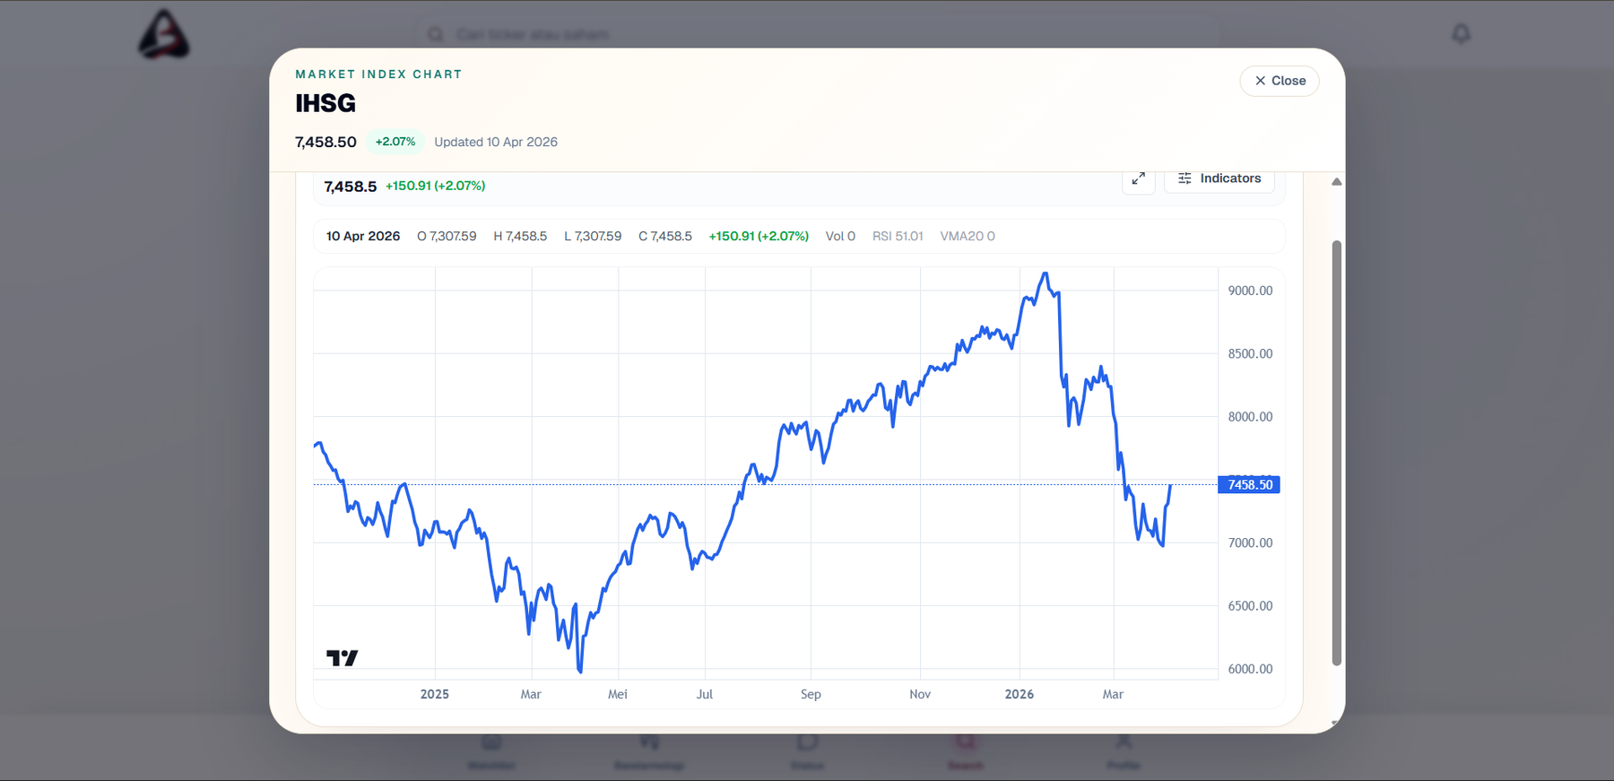Click the scrollbar up arrow

[x=1336, y=182]
